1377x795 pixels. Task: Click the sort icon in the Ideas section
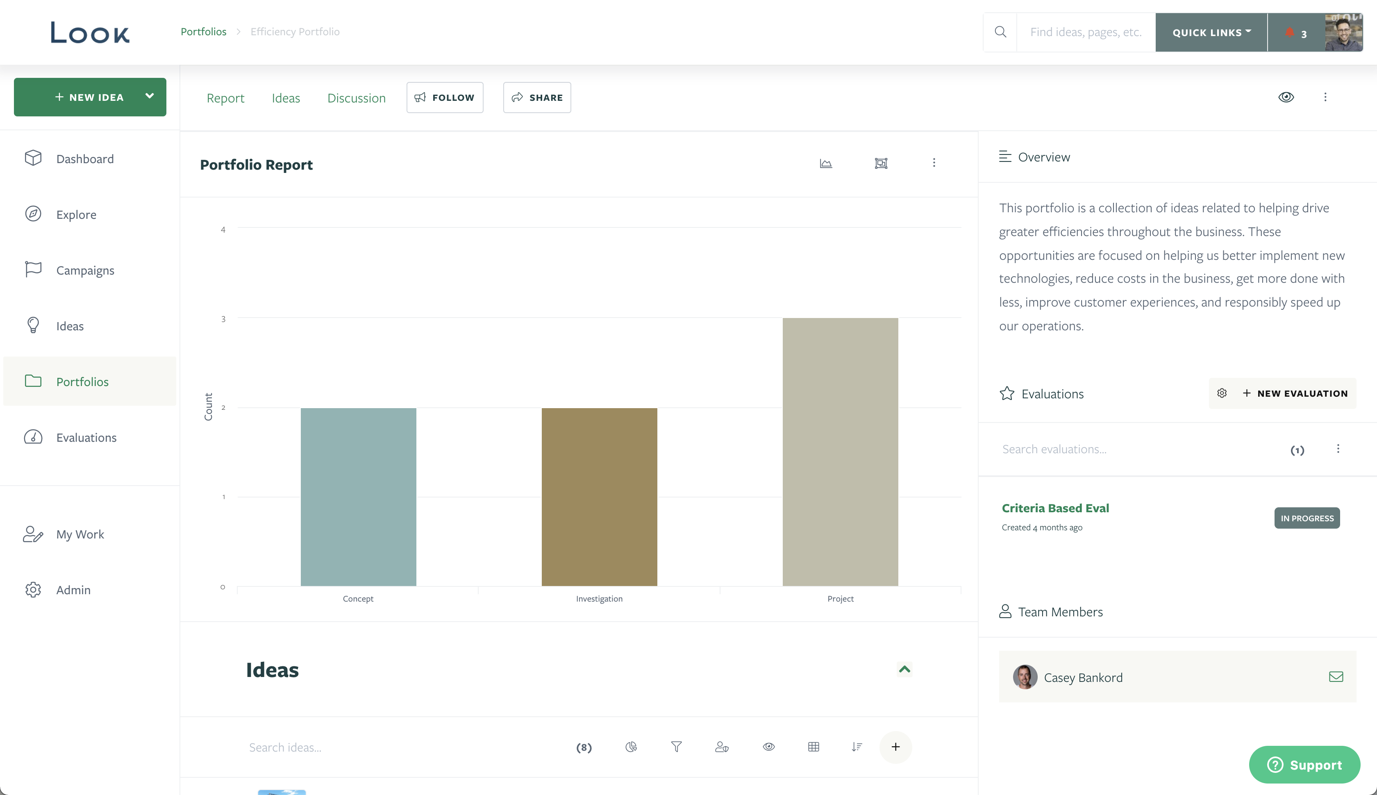click(856, 746)
